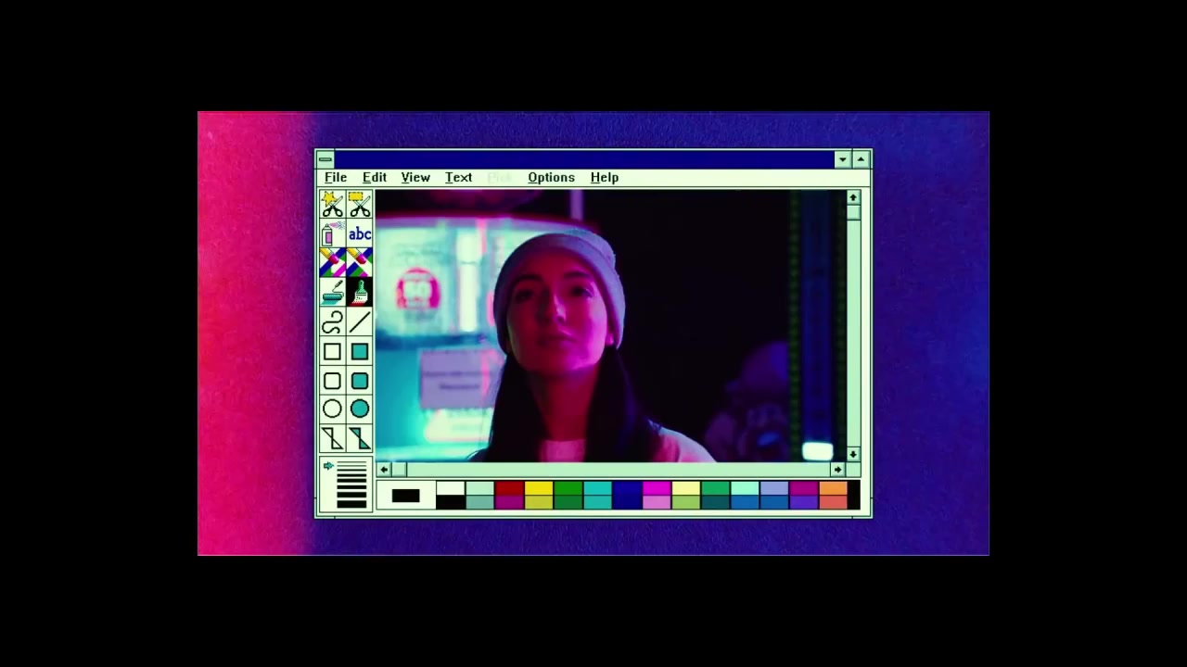Viewport: 1187px width, 667px height.
Task: Open the Text menu
Action: click(x=458, y=177)
